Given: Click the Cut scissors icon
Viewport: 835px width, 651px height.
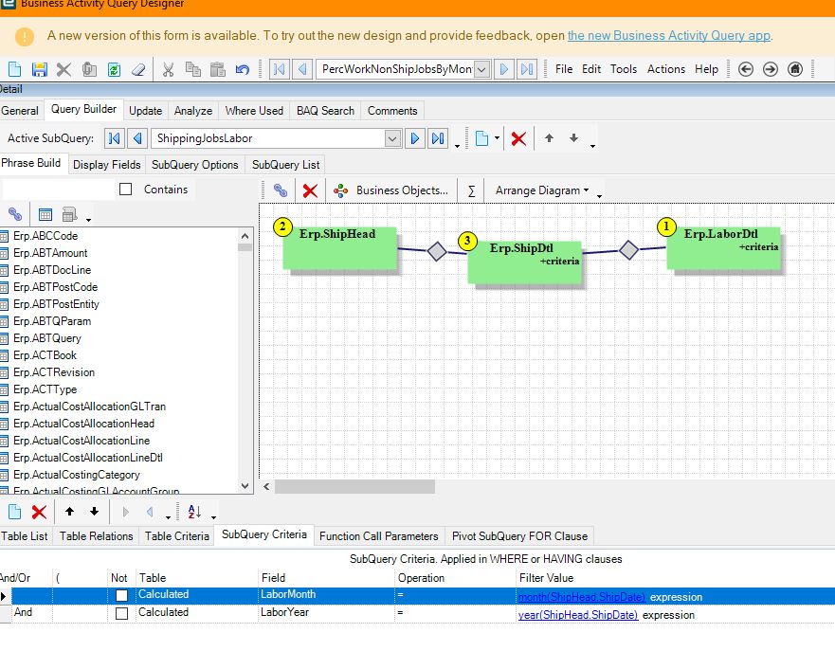Looking at the screenshot, I should point(169,69).
